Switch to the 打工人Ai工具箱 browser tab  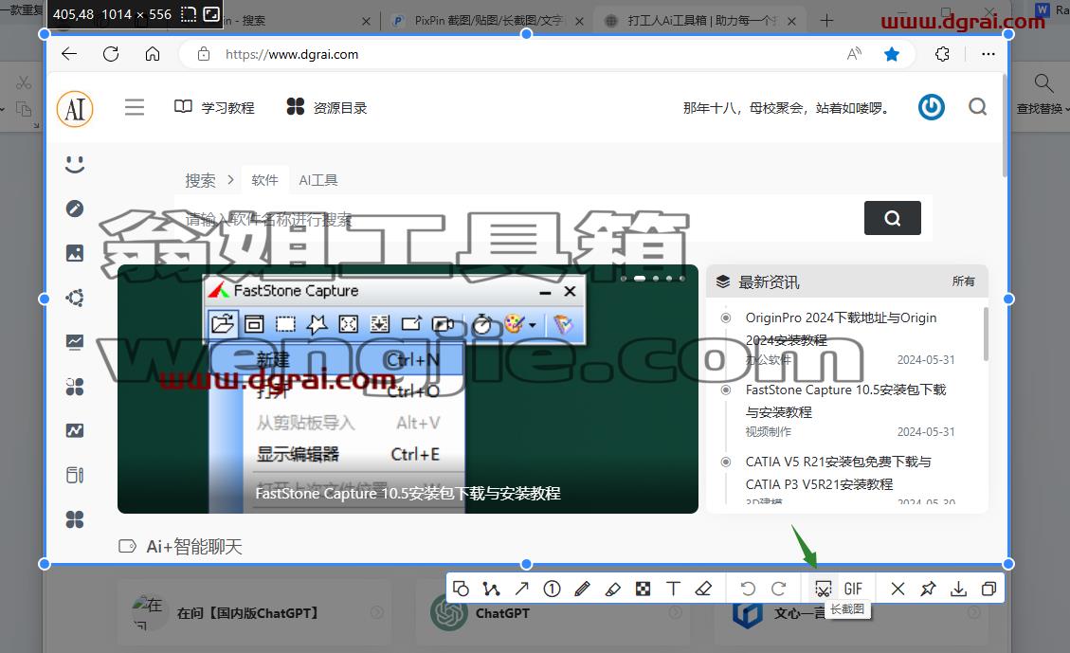(x=700, y=21)
